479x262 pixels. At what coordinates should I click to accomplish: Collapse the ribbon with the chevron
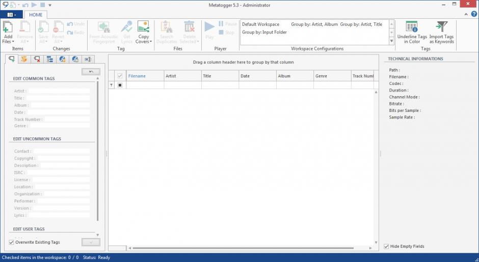click(466, 14)
